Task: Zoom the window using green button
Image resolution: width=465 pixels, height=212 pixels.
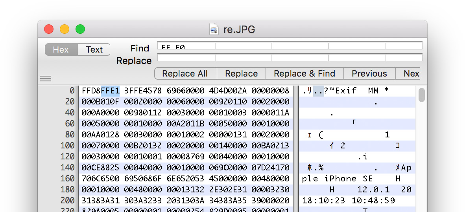Action: (x=80, y=29)
